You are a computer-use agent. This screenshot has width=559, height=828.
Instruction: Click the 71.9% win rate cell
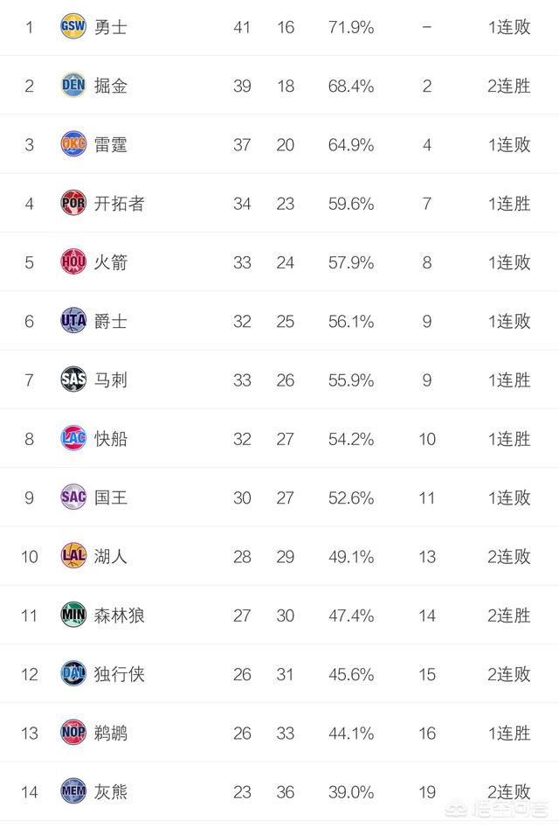click(x=351, y=27)
